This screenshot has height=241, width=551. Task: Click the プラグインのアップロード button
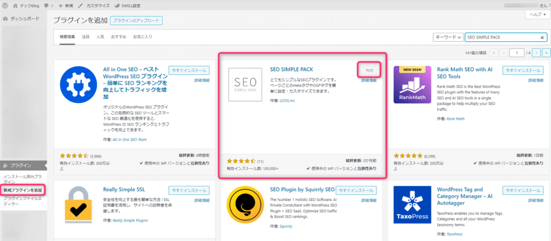[136, 21]
